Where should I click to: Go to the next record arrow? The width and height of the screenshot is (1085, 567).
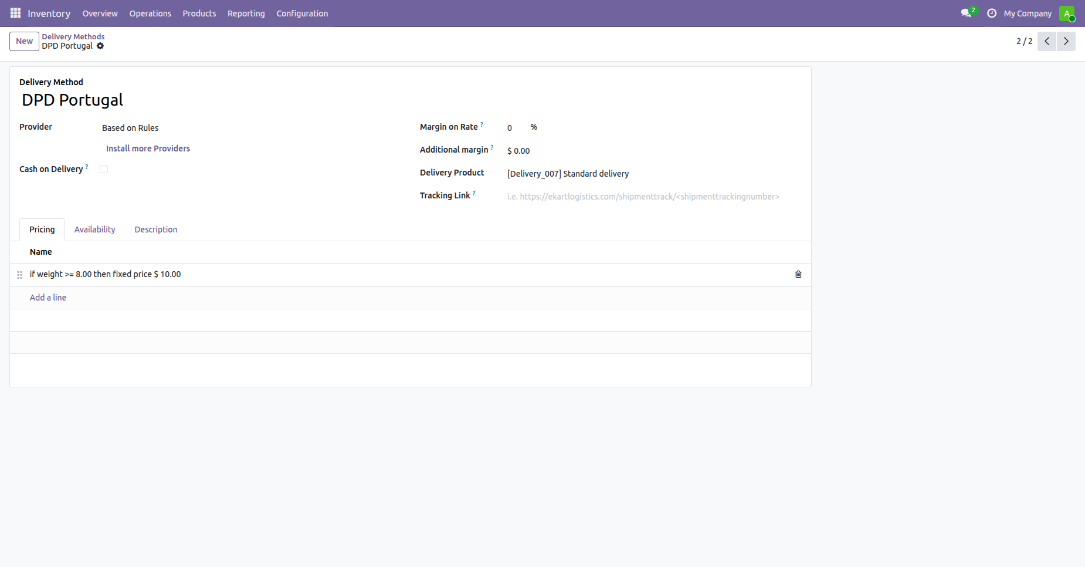(x=1066, y=41)
